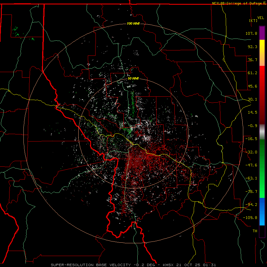Click the -16.5 velocity scale value

click(x=251, y=139)
